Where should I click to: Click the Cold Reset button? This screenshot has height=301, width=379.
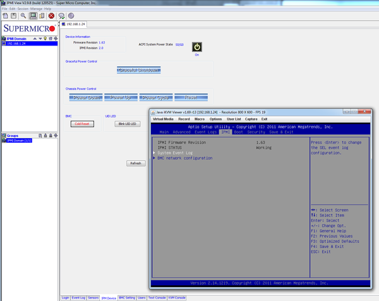[81, 124]
